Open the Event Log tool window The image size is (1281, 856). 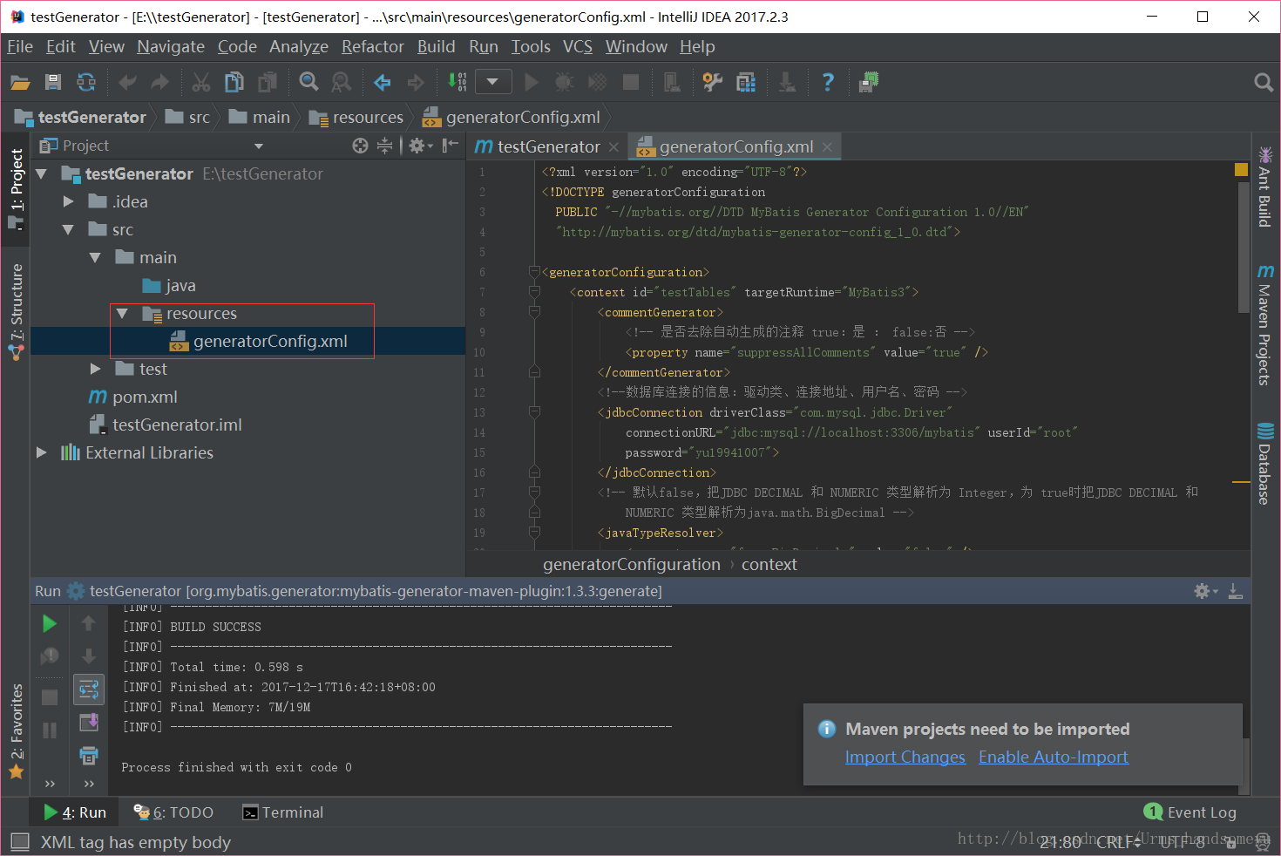[1189, 812]
